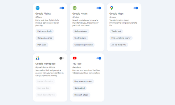Select the Pack accordingly chip
The height and width of the screenshot is (105, 175).
45,31
